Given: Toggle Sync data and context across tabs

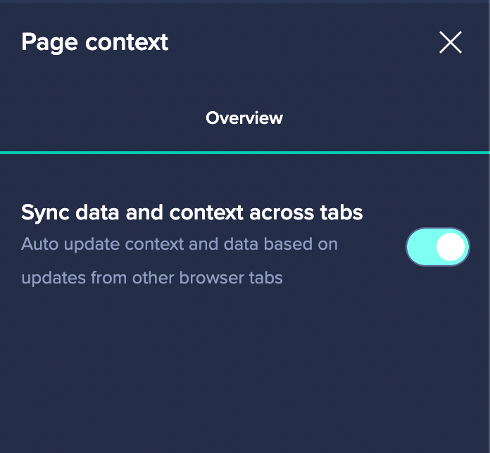Looking at the screenshot, I should 437,247.
